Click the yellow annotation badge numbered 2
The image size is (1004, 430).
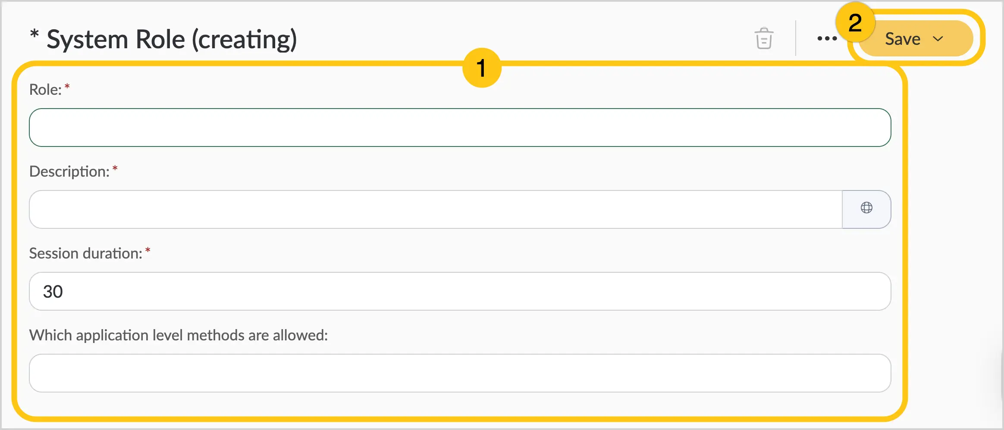pos(855,22)
